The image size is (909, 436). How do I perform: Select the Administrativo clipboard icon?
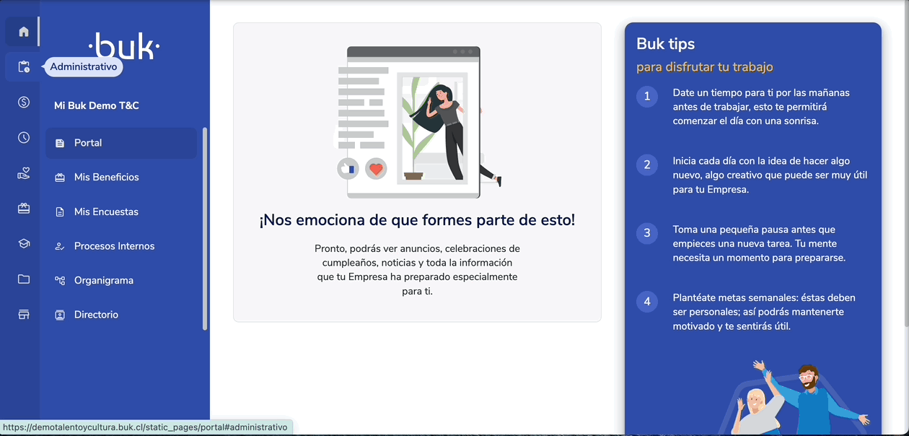(x=24, y=66)
